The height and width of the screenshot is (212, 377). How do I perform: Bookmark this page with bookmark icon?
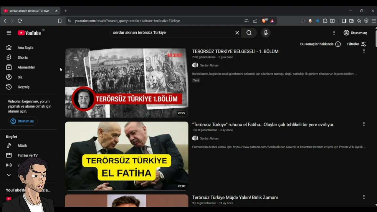(60, 21)
